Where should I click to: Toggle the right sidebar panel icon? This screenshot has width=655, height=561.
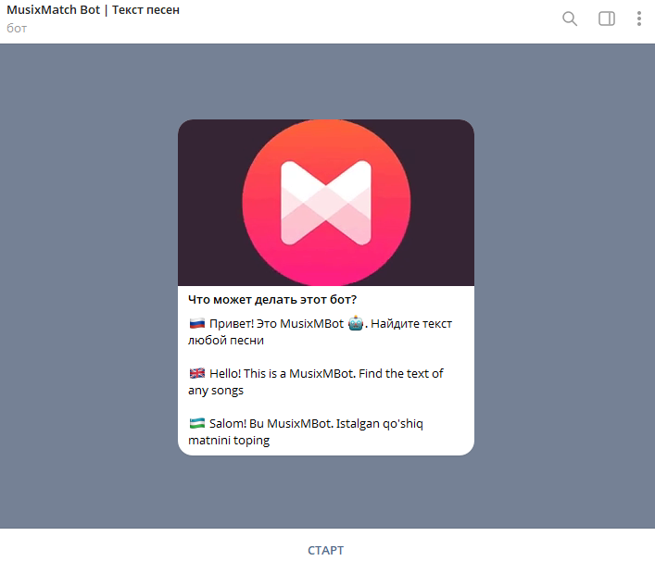607,19
